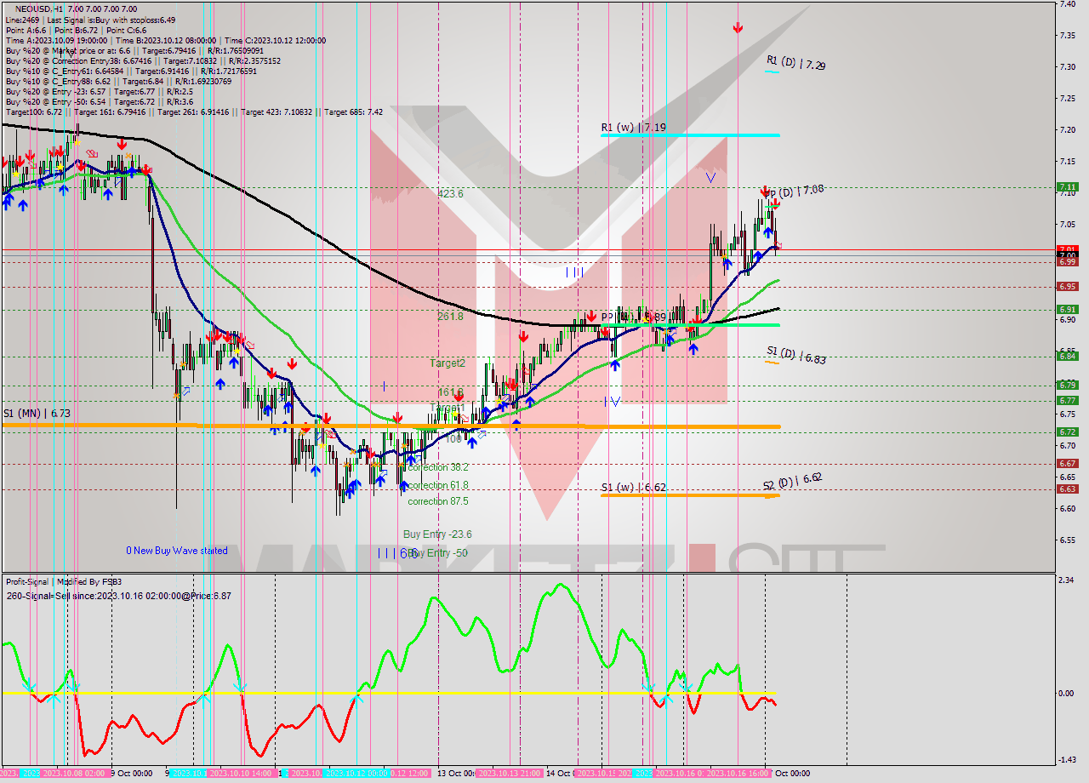Click the green 6.84 price tag
This screenshot has height=783, width=1089.
[x=1067, y=356]
